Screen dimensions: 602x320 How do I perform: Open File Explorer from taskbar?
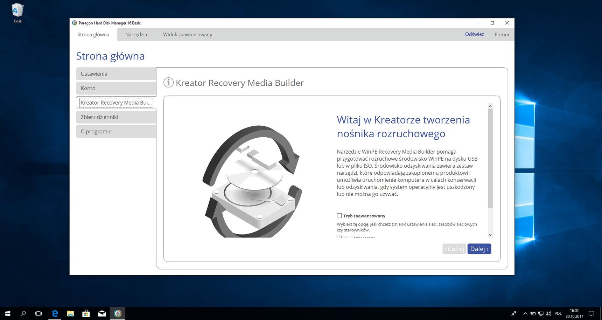[70, 314]
